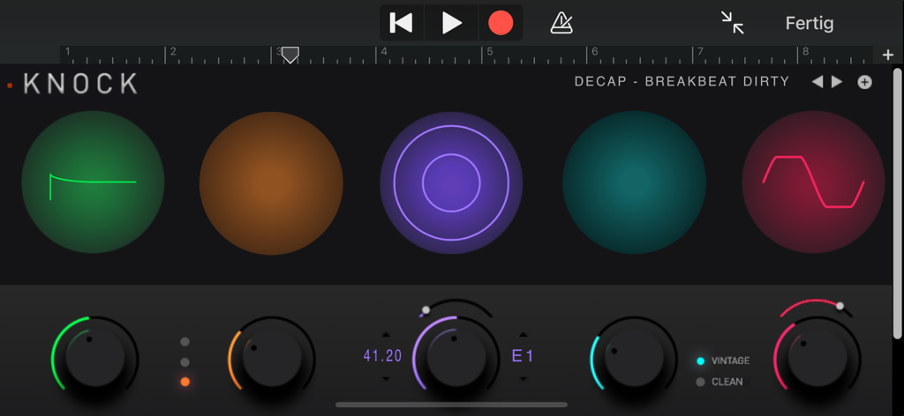Collapse the plugin view with the shrink arrows

point(732,23)
